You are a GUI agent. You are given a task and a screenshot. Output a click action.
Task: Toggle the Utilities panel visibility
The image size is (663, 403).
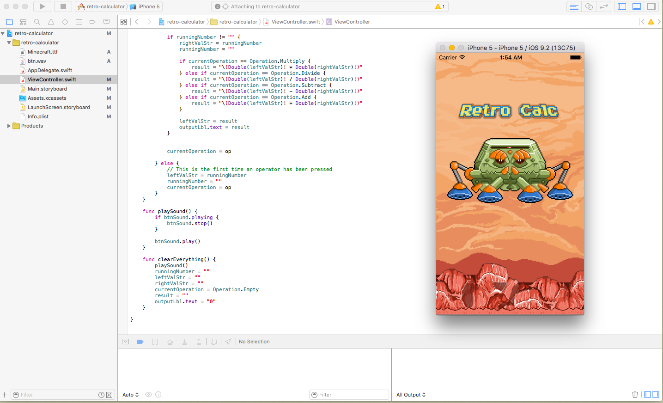click(651, 6)
